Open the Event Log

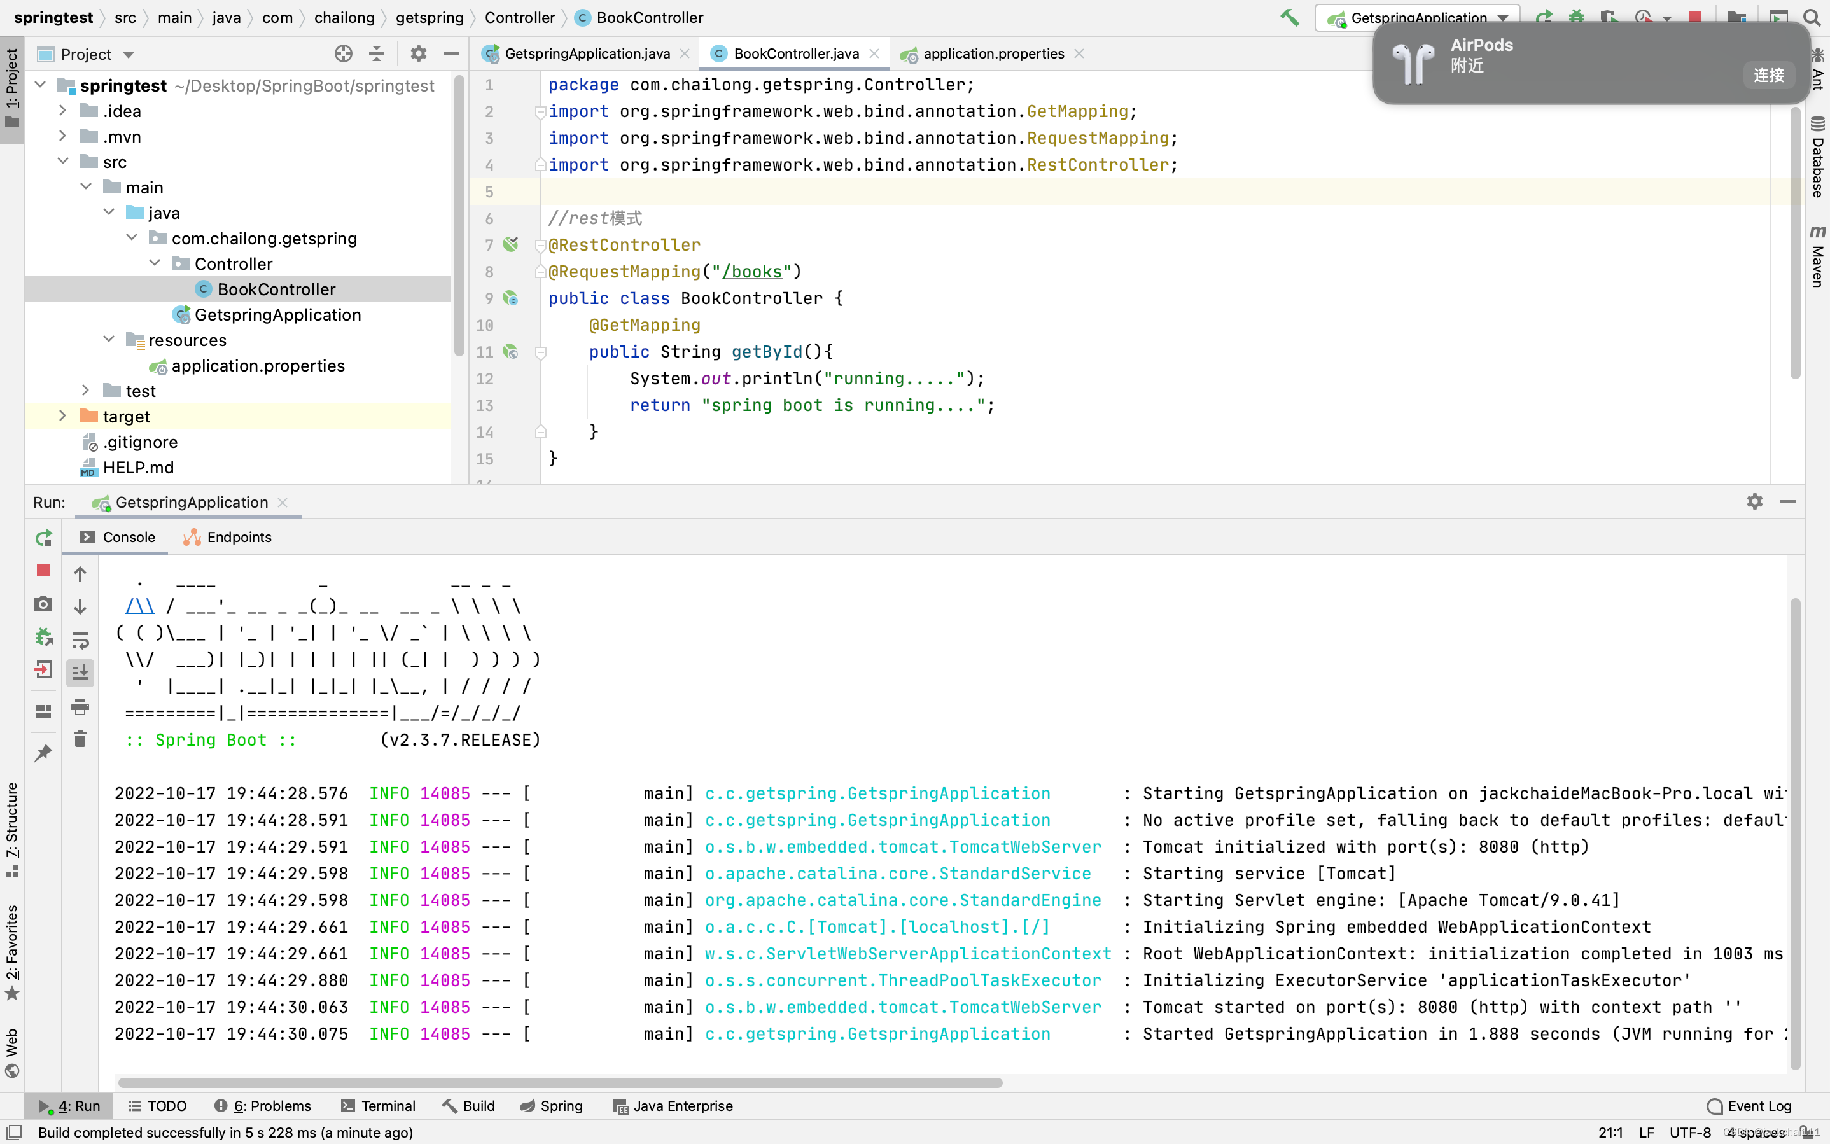(x=1749, y=1106)
